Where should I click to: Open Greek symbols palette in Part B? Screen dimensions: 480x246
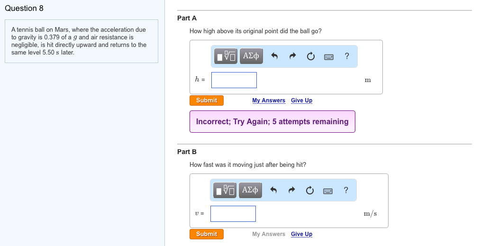(250, 190)
